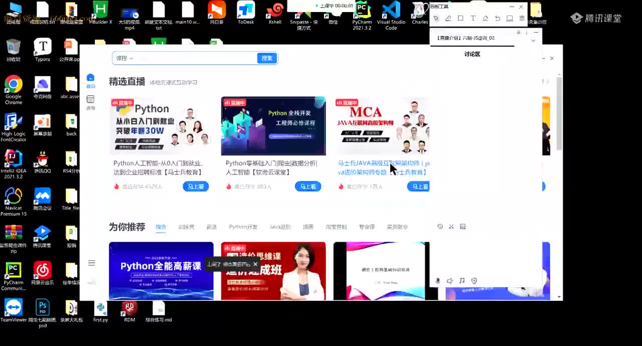Click the speaker icon in live panel
This screenshot has height=346, width=642.
450,281
